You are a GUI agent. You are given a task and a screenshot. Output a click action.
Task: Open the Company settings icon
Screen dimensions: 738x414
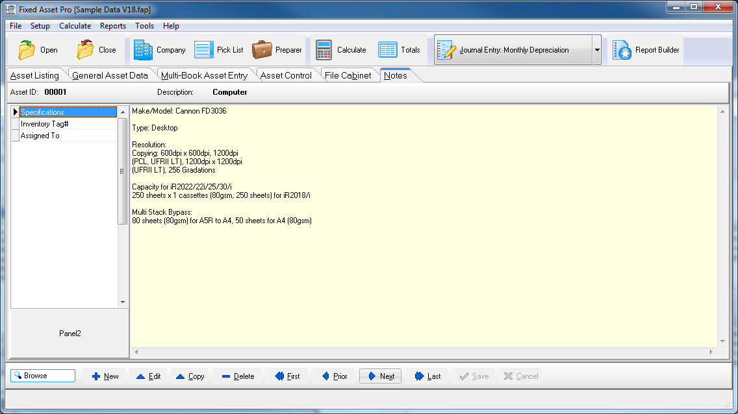click(x=143, y=50)
